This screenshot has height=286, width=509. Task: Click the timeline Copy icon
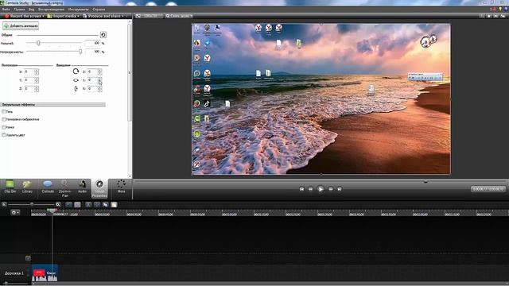tap(105, 205)
